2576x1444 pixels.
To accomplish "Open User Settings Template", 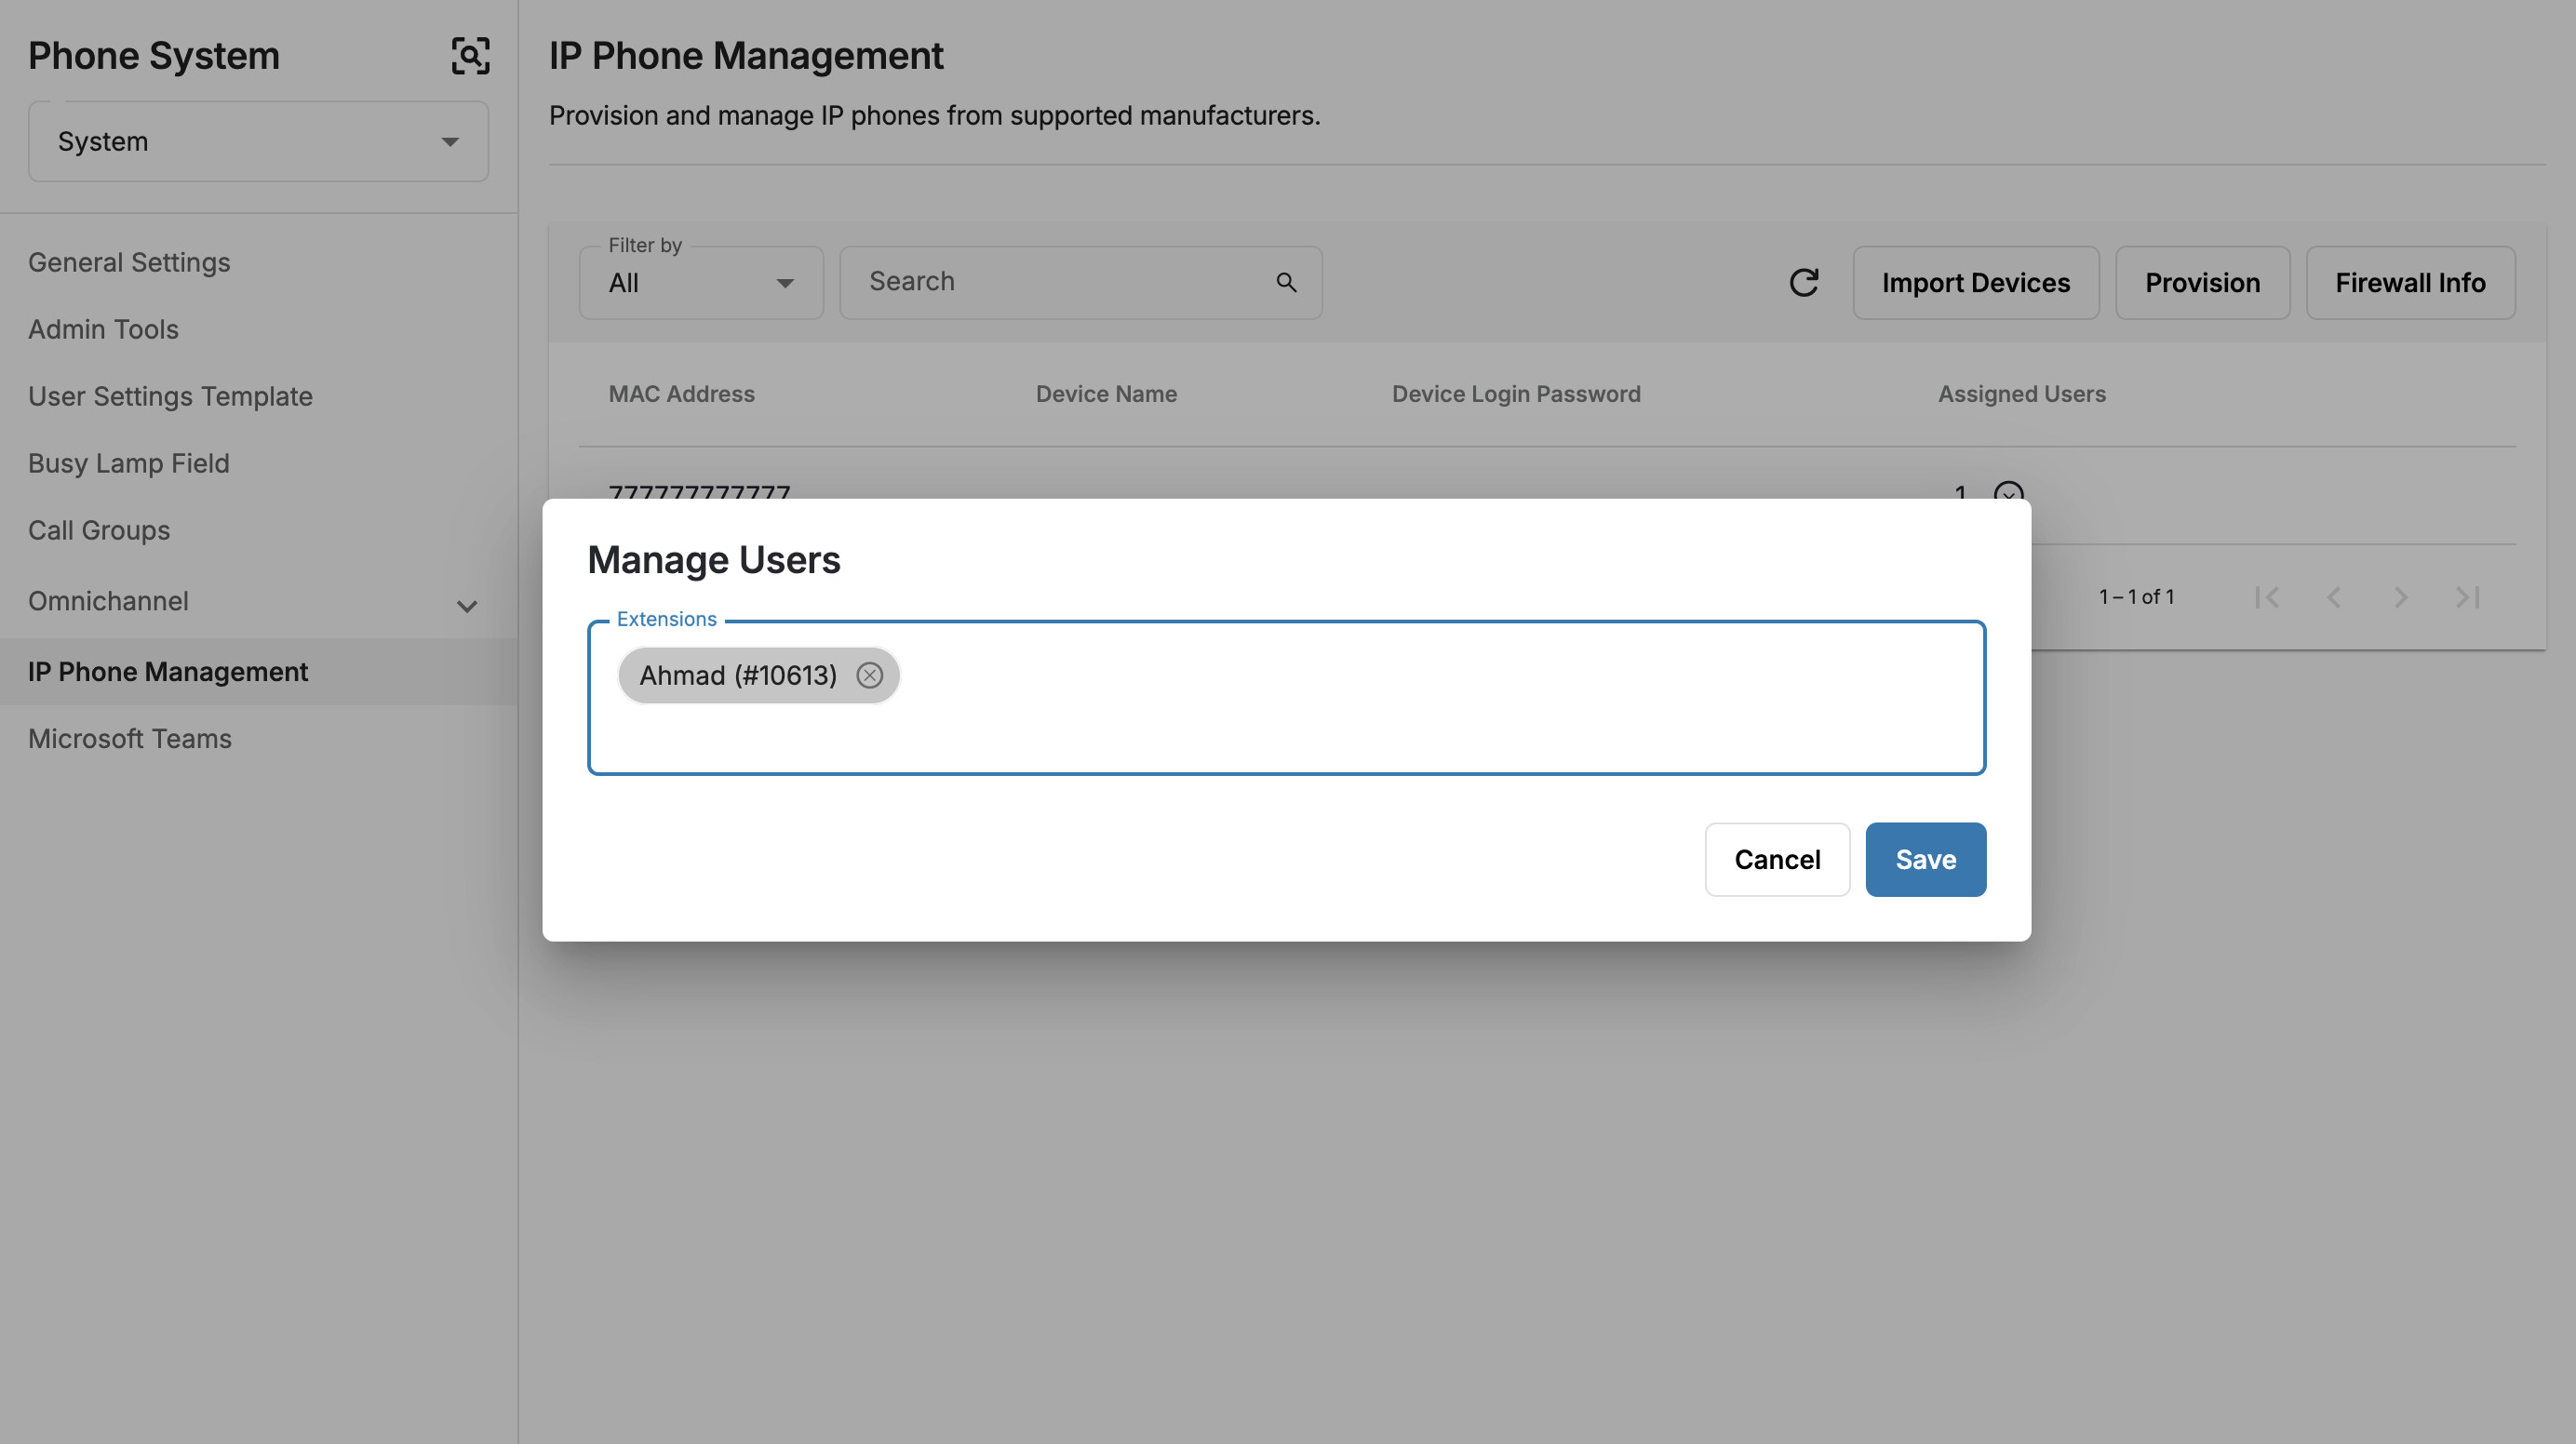I will pyautogui.click(x=170, y=396).
